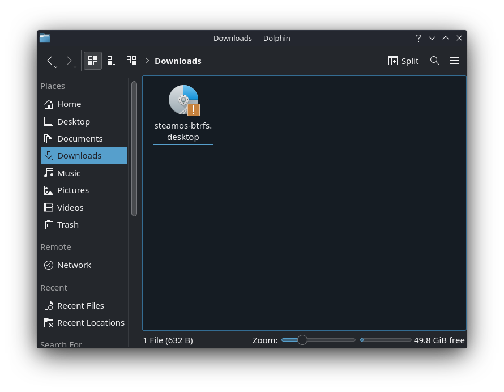Click the steamos-btrfs.desktop file name label
The height and width of the screenshot is (392, 504).
coord(183,131)
